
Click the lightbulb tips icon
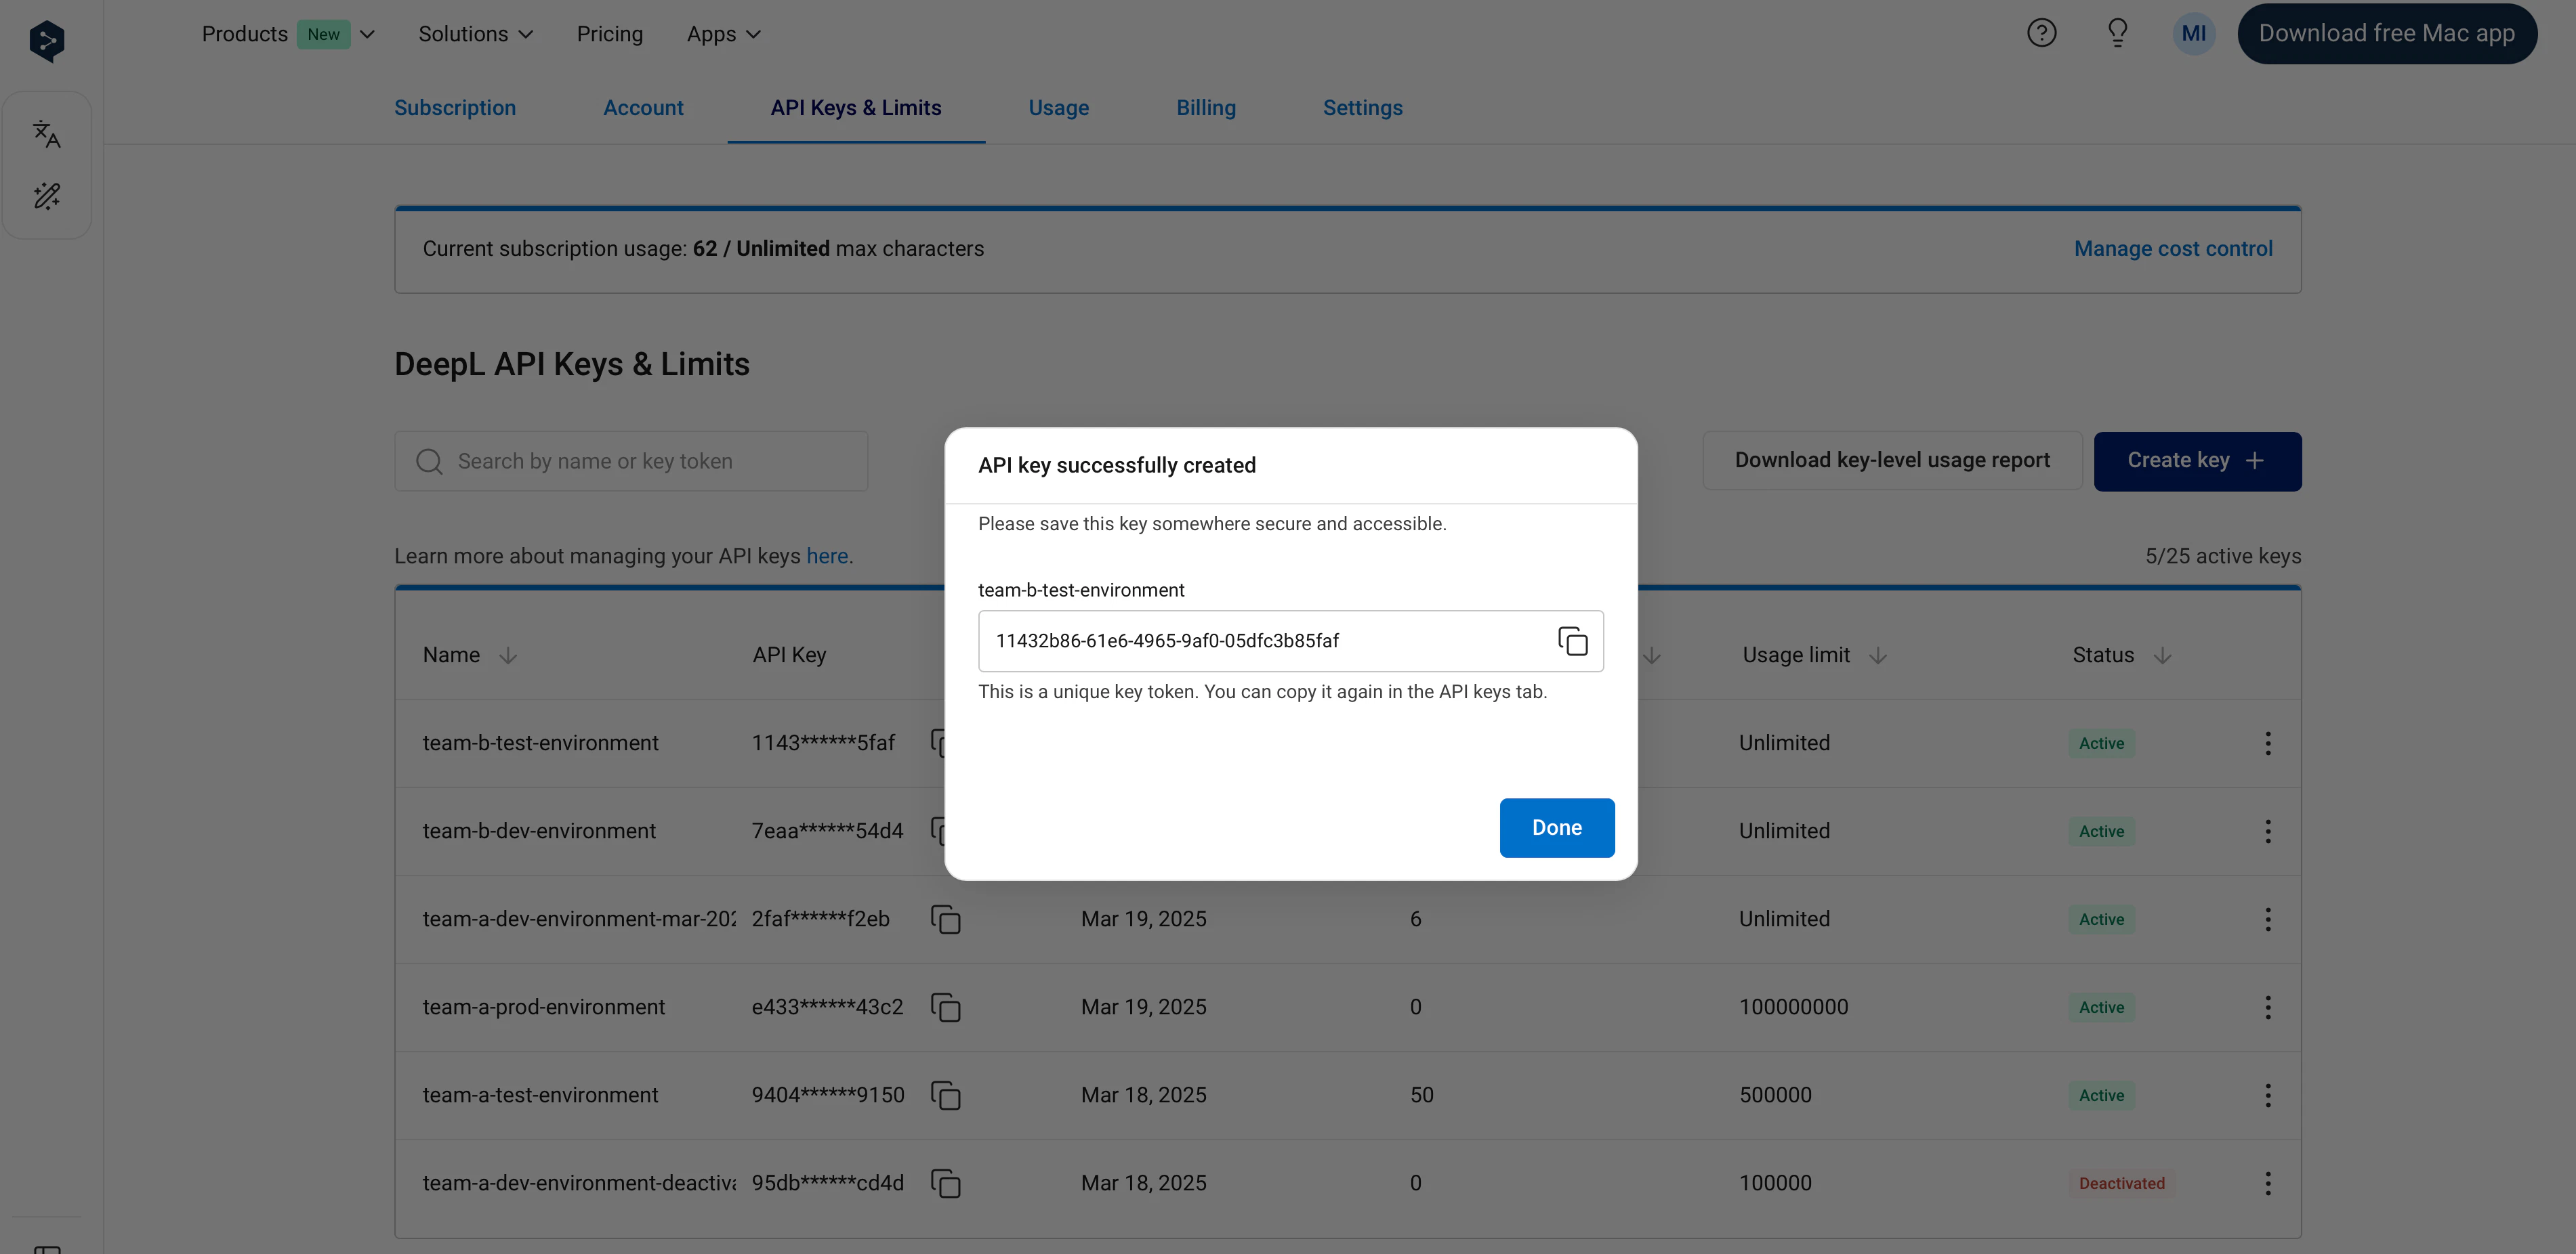coord(2117,34)
